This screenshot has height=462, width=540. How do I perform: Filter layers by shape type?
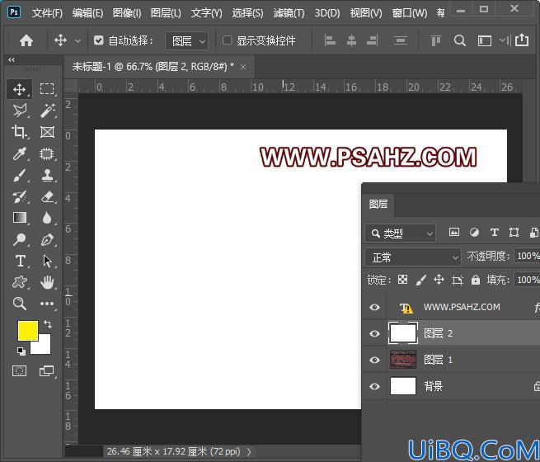point(514,232)
